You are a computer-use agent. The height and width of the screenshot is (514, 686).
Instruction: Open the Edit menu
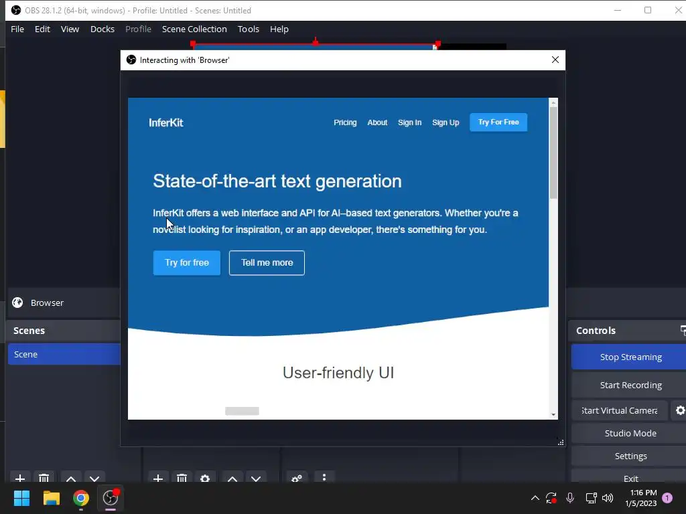[42, 29]
